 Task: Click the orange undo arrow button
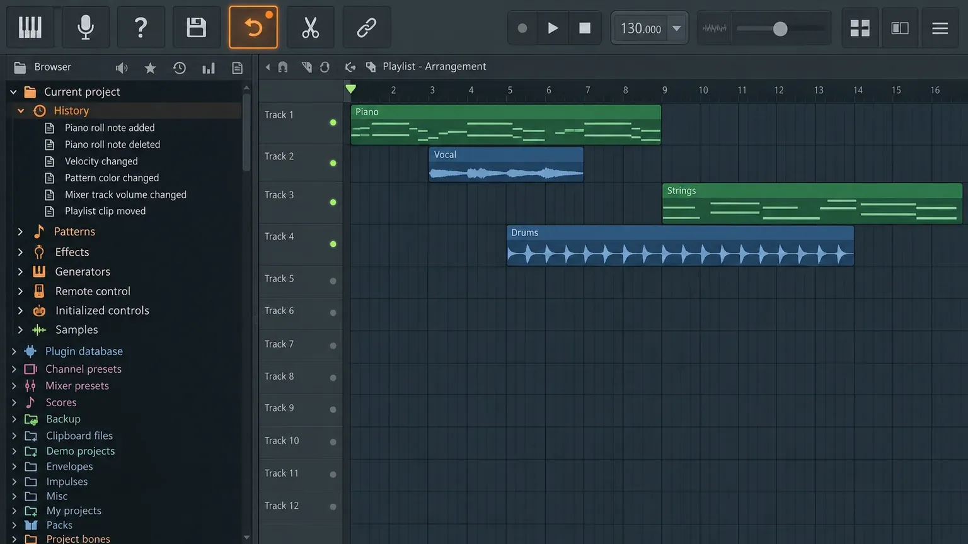click(x=253, y=28)
